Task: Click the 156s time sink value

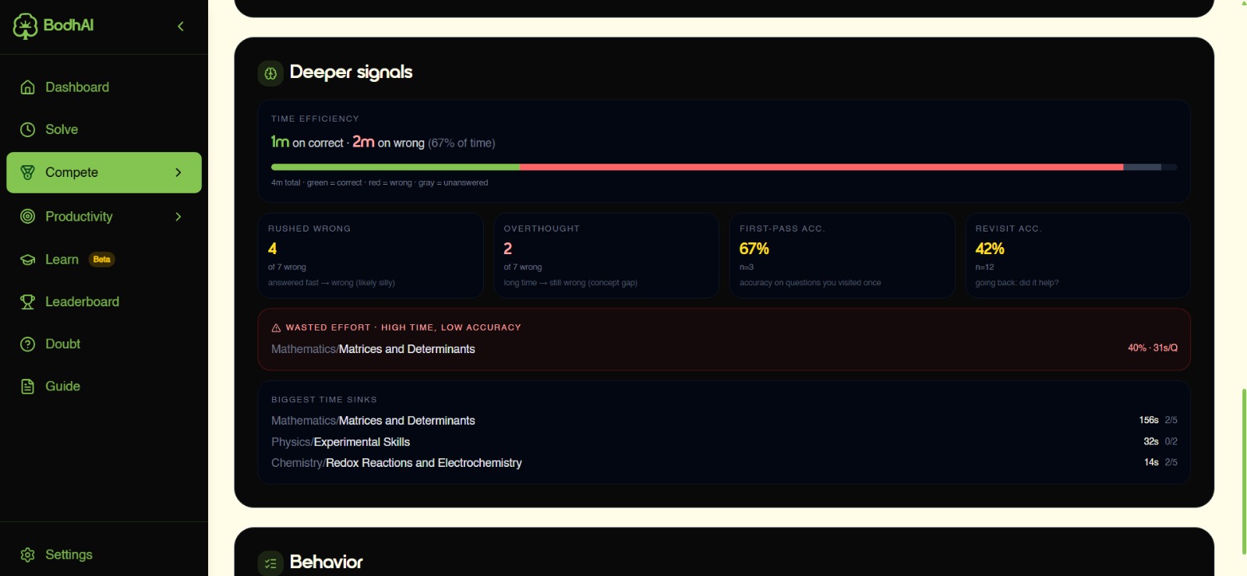Action: click(x=1149, y=420)
